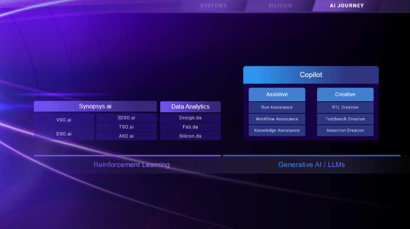Click the Run Assistance item
Screen dimensions: 410x229
pos(277,107)
